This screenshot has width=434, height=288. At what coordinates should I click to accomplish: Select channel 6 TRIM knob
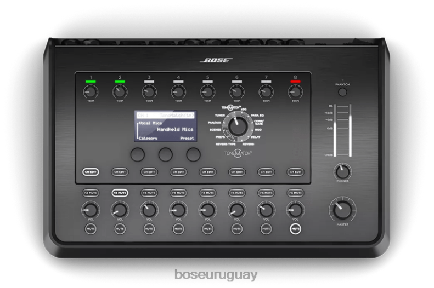(x=237, y=92)
